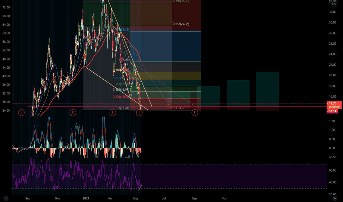
Task: Click 30.00 on the right price scale
Action: coord(332,22)
